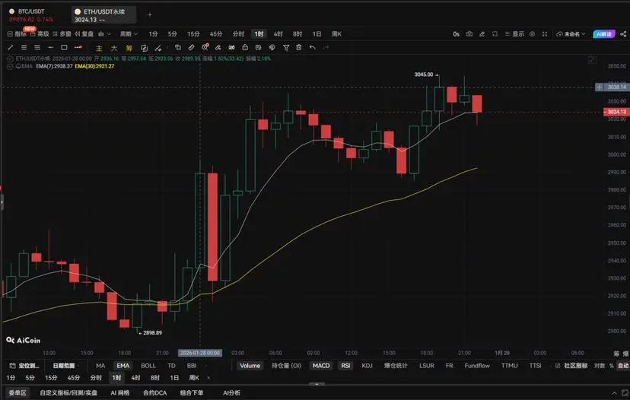The height and width of the screenshot is (400, 630).
Task: Open the AI解读 button
Action: pos(604,34)
